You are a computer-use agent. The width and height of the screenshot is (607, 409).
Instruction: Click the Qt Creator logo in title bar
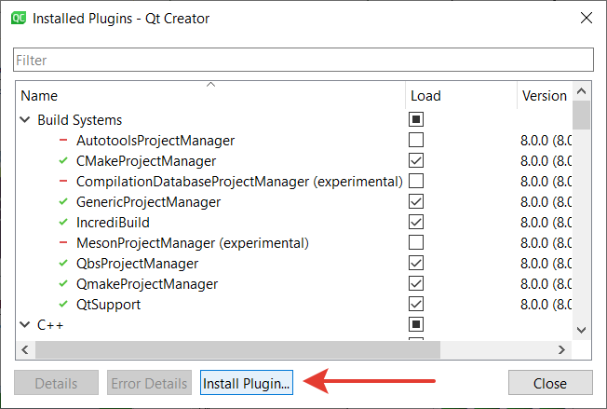(x=18, y=18)
